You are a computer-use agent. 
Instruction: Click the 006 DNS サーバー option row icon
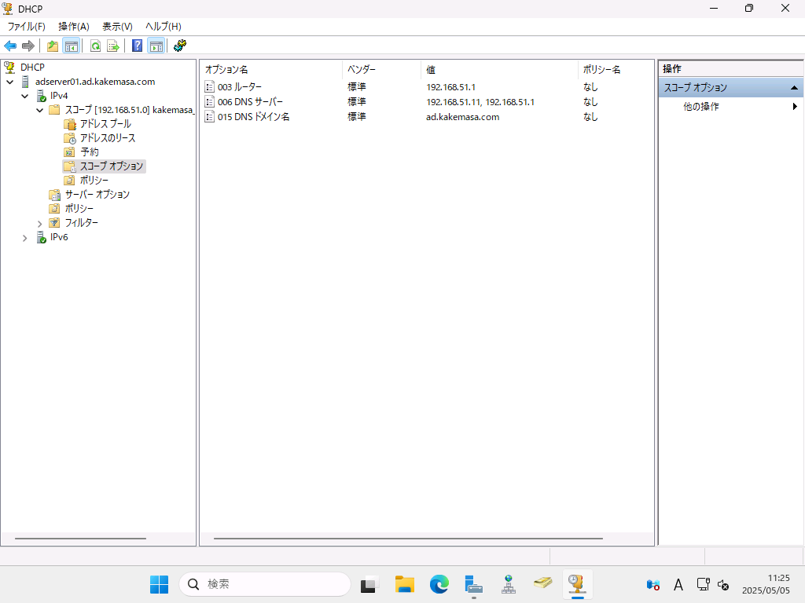coord(209,102)
